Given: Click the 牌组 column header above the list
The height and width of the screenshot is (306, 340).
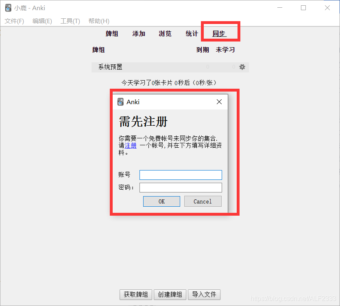Looking at the screenshot, I should click(98, 50).
